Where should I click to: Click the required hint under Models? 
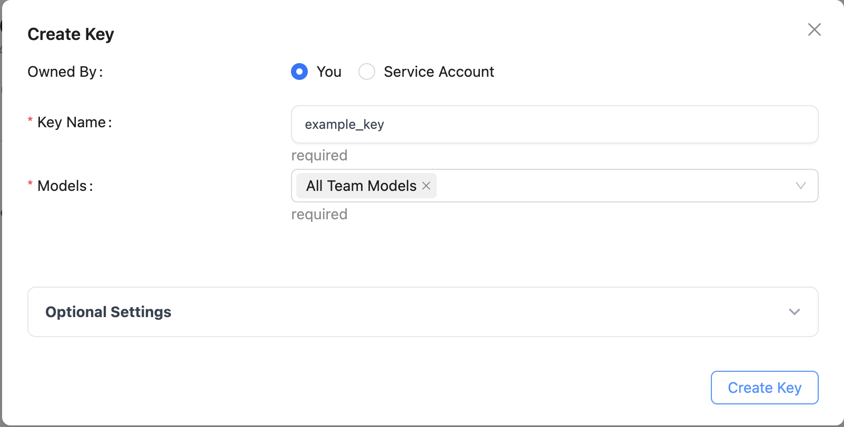point(319,214)
